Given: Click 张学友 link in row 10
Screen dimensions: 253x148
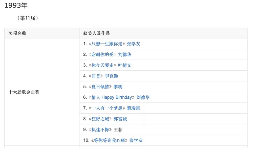Looking at the screenshot, I should click(x=136, y=140).
